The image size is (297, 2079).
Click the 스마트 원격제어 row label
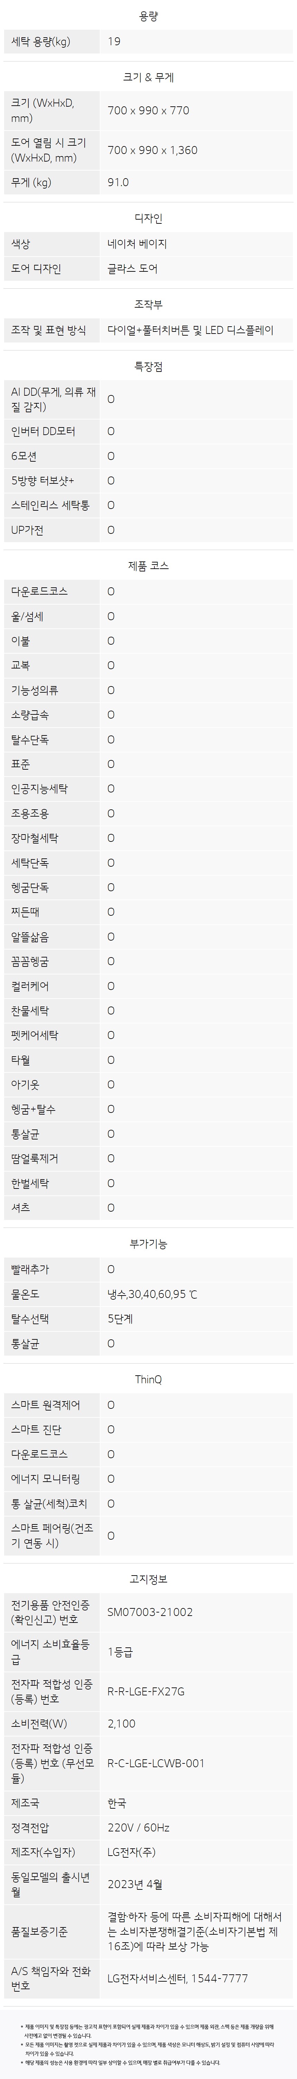coord(46,1405)
